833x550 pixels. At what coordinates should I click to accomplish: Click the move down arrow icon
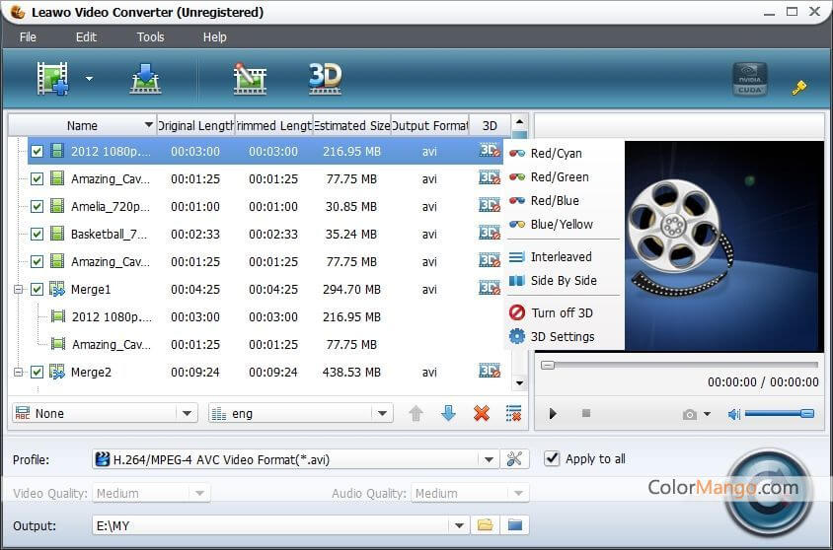448,413
